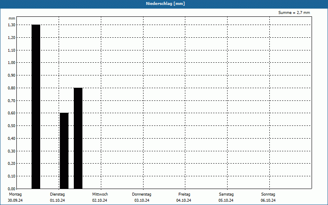
Task: Click the date label "02.10.24"
Action: (x=100, y=200)
